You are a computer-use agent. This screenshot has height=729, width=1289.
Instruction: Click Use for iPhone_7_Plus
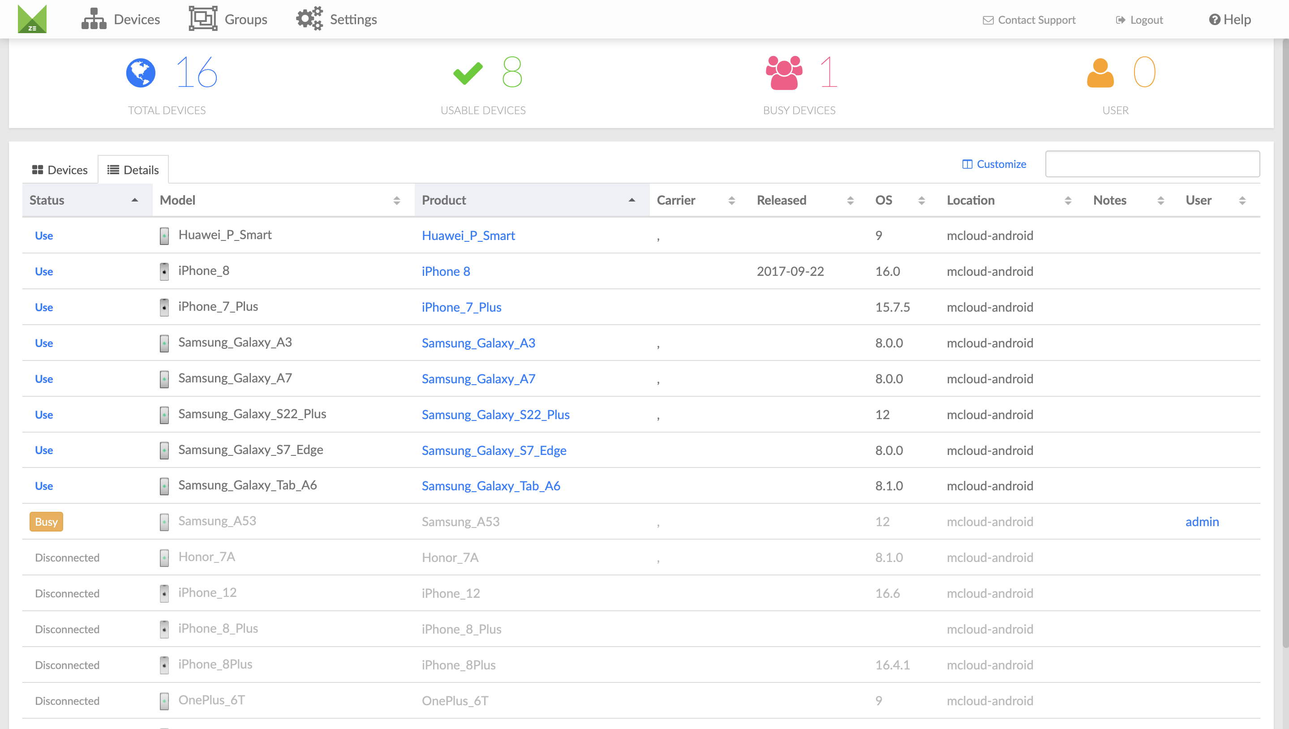pyautogui.click(x=43, y=308)
